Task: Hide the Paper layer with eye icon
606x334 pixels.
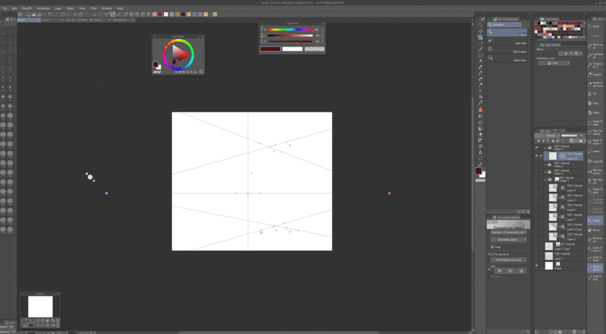Action: pyautogui.click(x=537, y=266)
